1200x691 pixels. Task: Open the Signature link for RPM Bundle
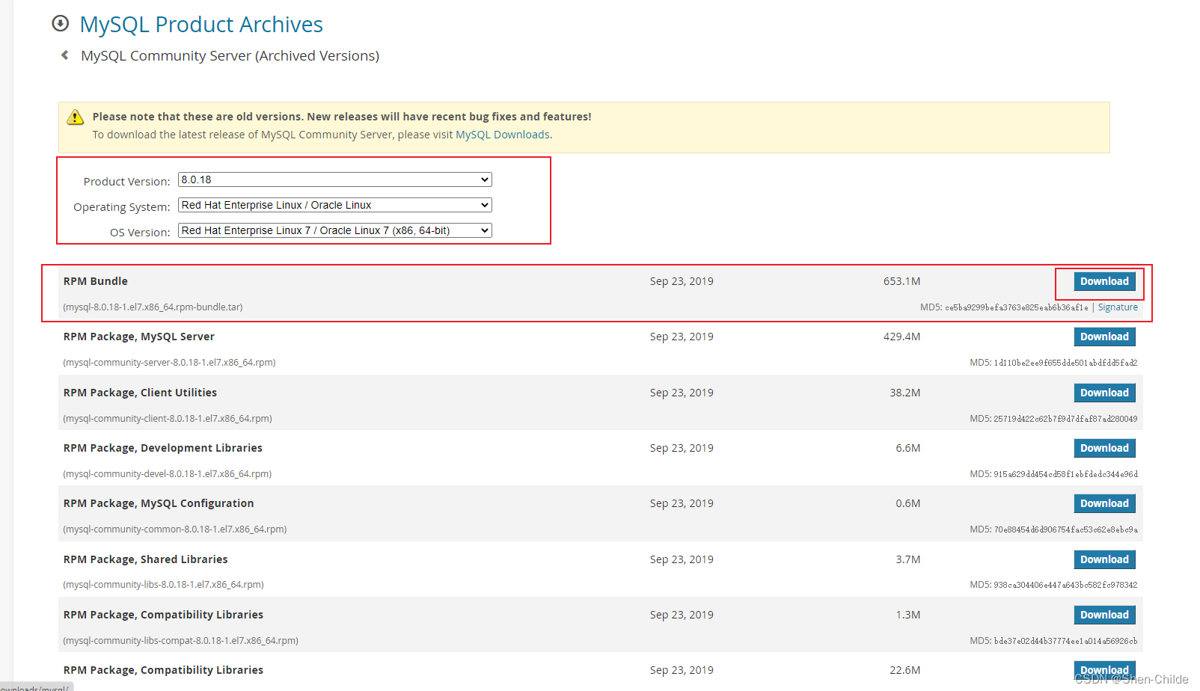click(x=1118, y=307)
